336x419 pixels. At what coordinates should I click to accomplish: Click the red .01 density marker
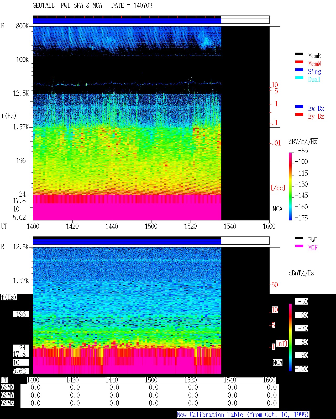[x=276, y=143]
